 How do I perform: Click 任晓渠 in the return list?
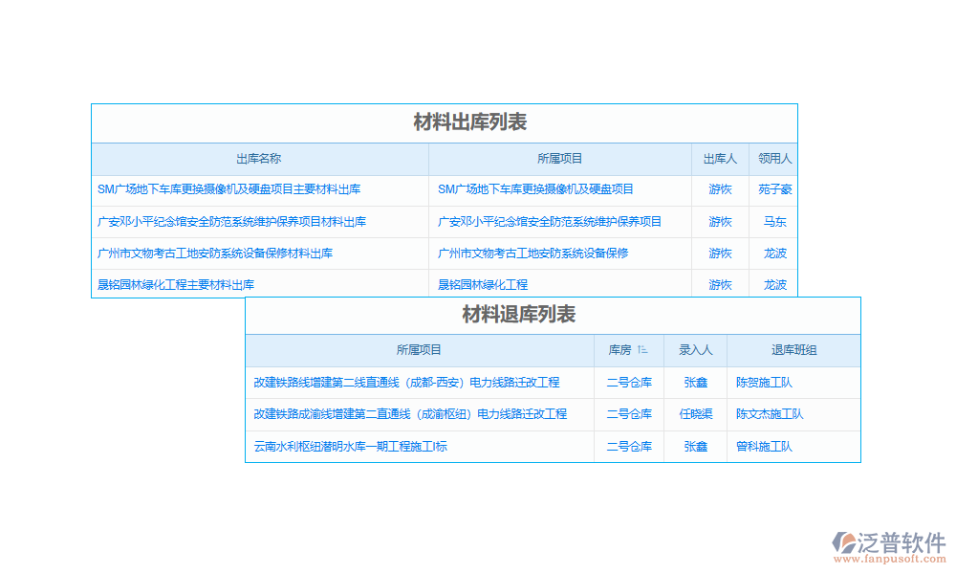point(695,414)
